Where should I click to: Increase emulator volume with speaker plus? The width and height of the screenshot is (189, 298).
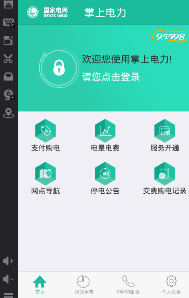(8, 261)
